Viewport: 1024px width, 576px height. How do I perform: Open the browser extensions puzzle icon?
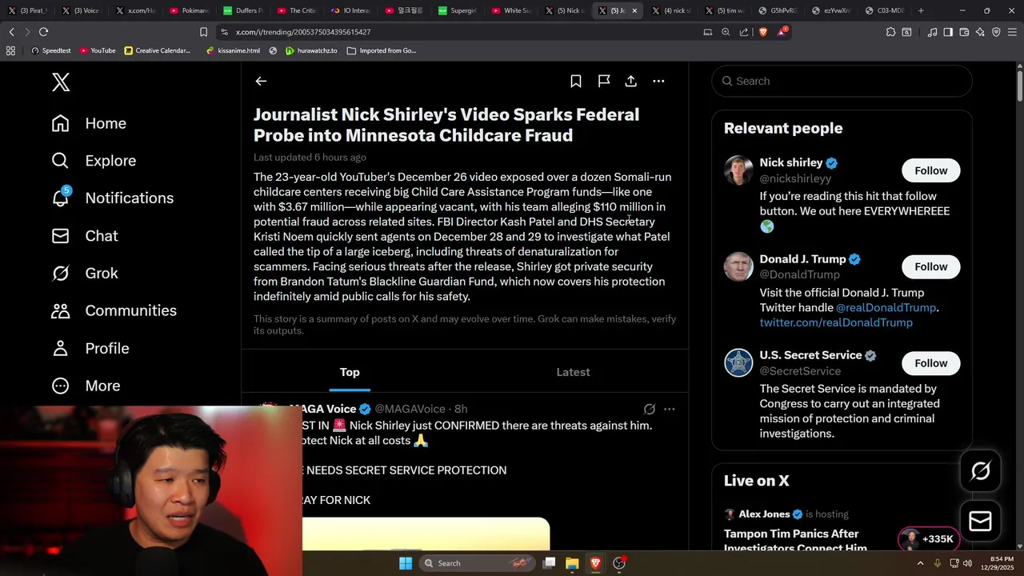pyautogui.click(x=890, y=32)
